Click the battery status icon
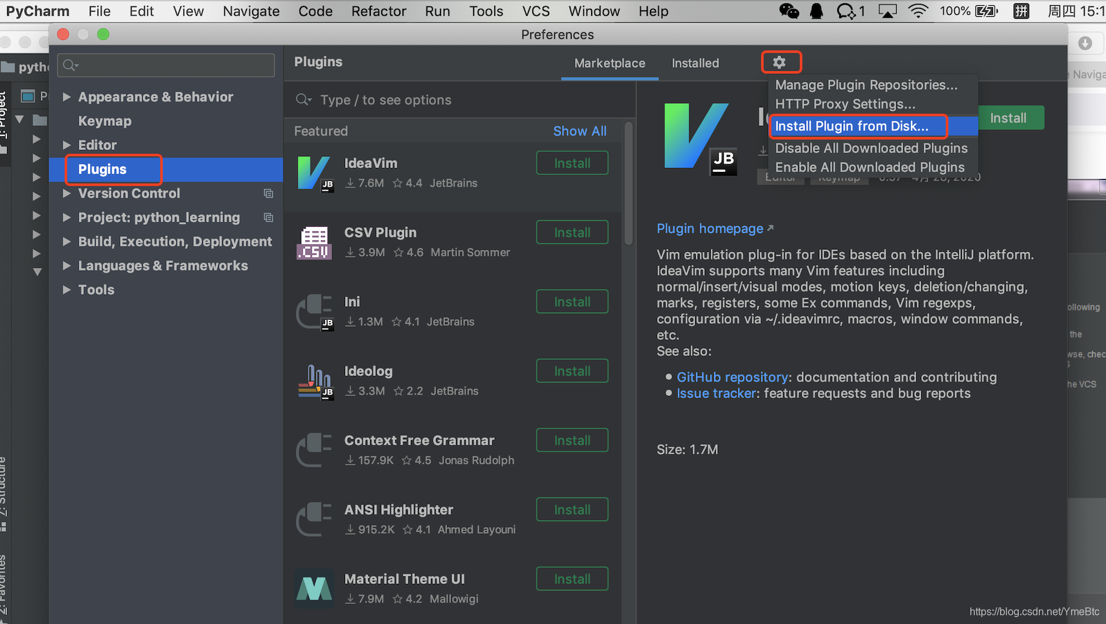This screenshot has width=1106, height=624. coord(987,11)
